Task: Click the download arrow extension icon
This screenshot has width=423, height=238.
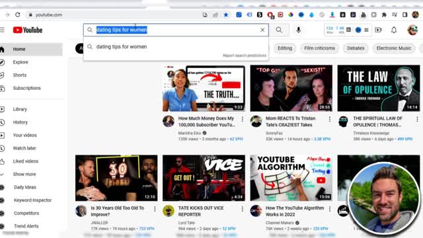Action: (x=332, y=15)
